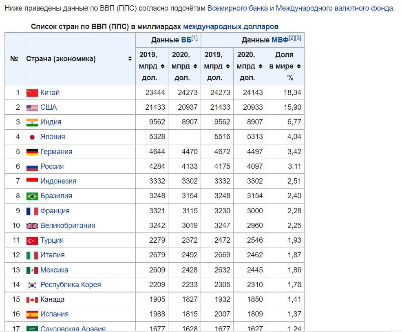This screenshot has height=332, width=402.
Task: Click the South Korea flag icon
Action: coord(32,285)
